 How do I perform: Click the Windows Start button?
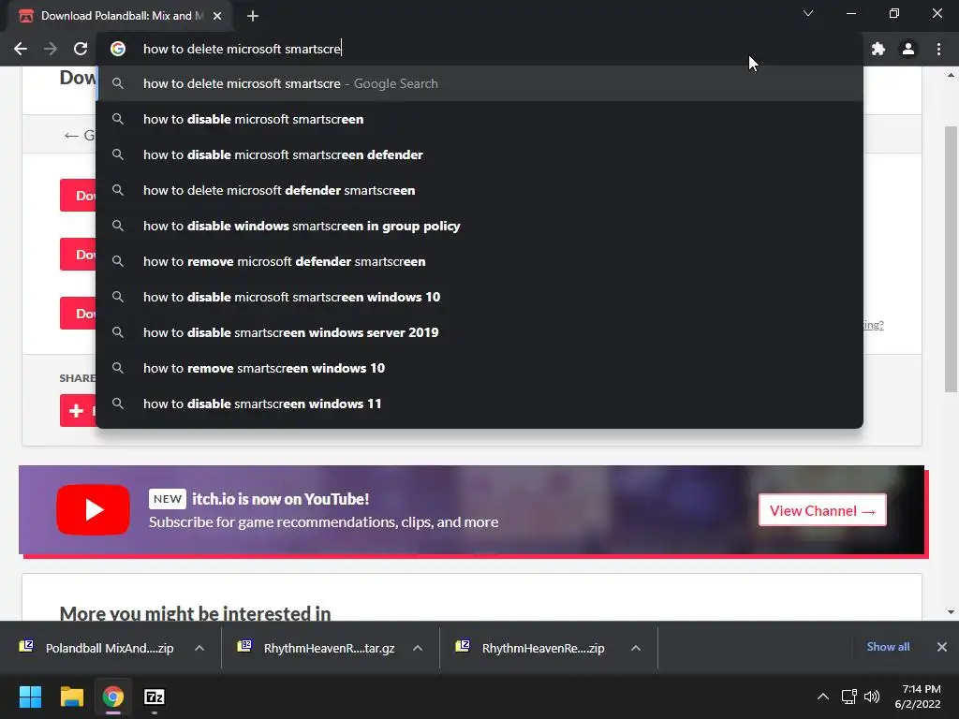click(30, 697)
